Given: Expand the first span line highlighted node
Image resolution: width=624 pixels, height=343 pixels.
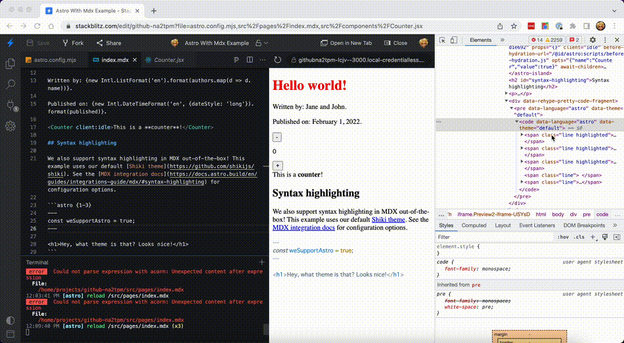Looking at the screenshot, I should [x=522, y=135].
